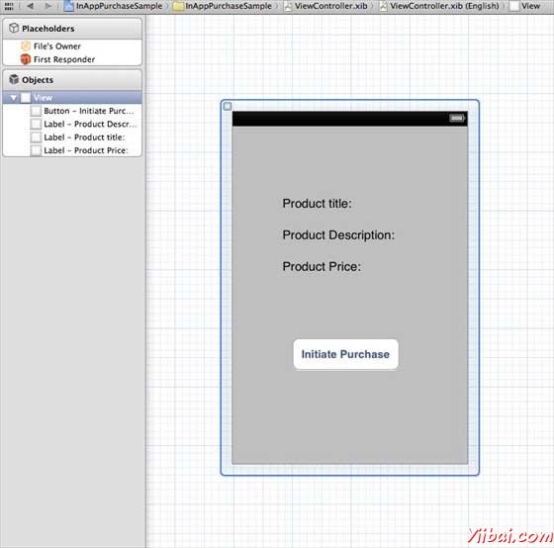554x548 pixels.
Task: Select the Product Description: label on canvas
Action: [x=338, y=235]
